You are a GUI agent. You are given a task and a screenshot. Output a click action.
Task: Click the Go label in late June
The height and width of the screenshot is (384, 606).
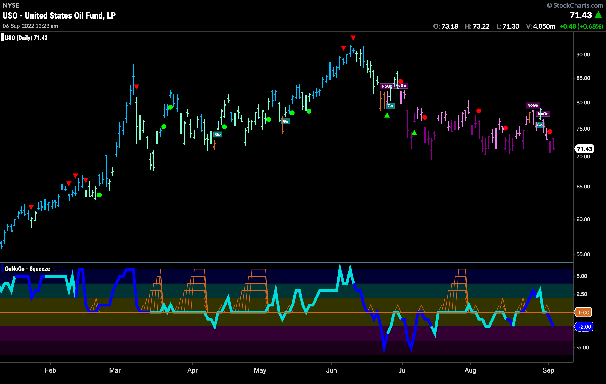tap(390, 106)
